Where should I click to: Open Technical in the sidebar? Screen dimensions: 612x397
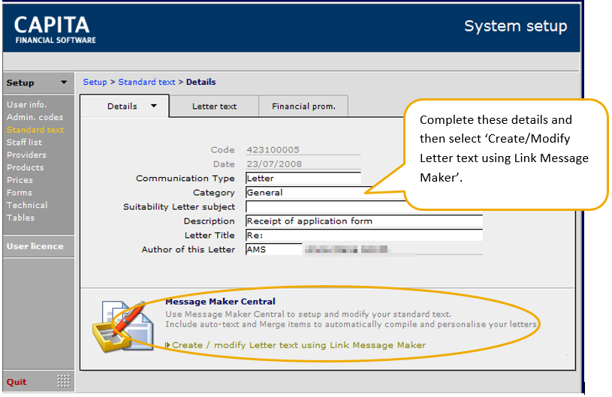(x=27, y=205)
